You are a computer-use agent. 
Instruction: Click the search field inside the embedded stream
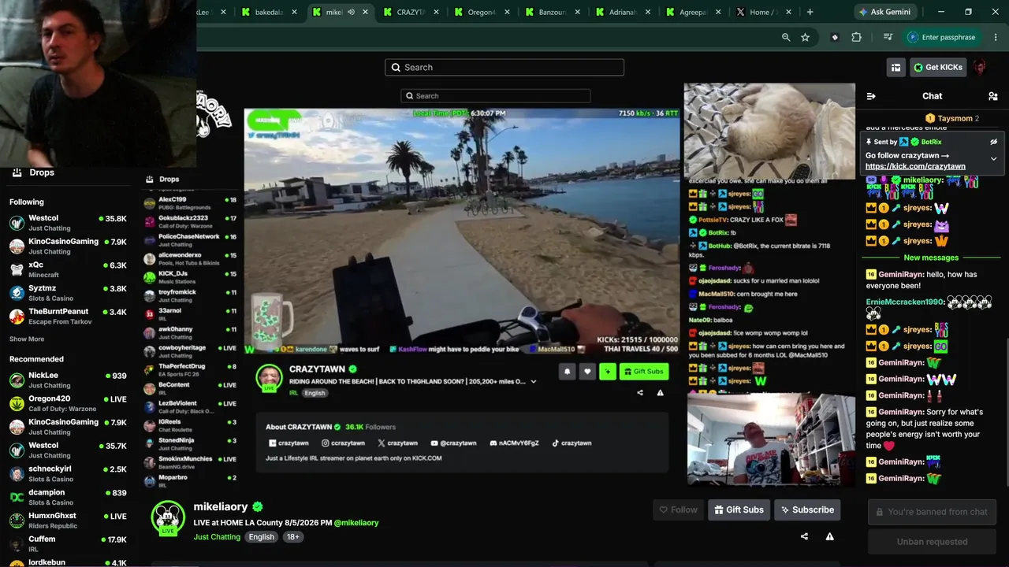(495, 96)
